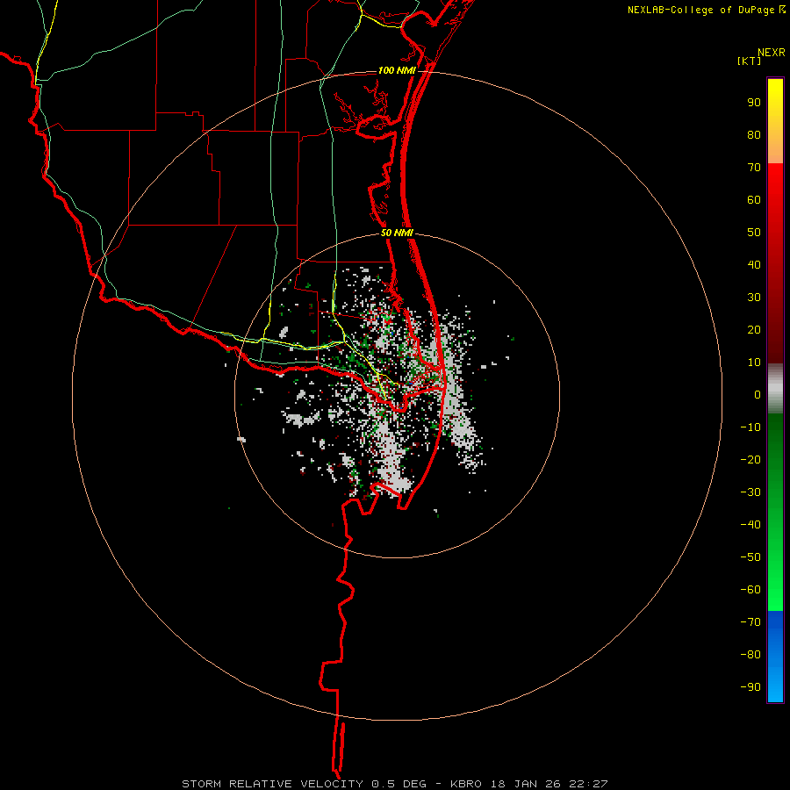The height and width of the screenshot is (790, 790).
Task: Click the -70 value on the velocity scale
Action: (x=750, y=622)
